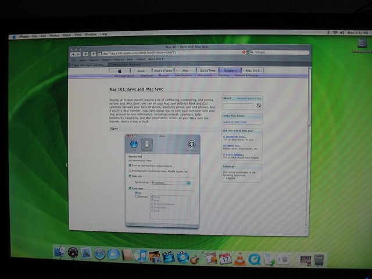The height and width of the screenshot is (279, 372).
Task: Open iCal calendar showing 17
Action: (225, 259)
